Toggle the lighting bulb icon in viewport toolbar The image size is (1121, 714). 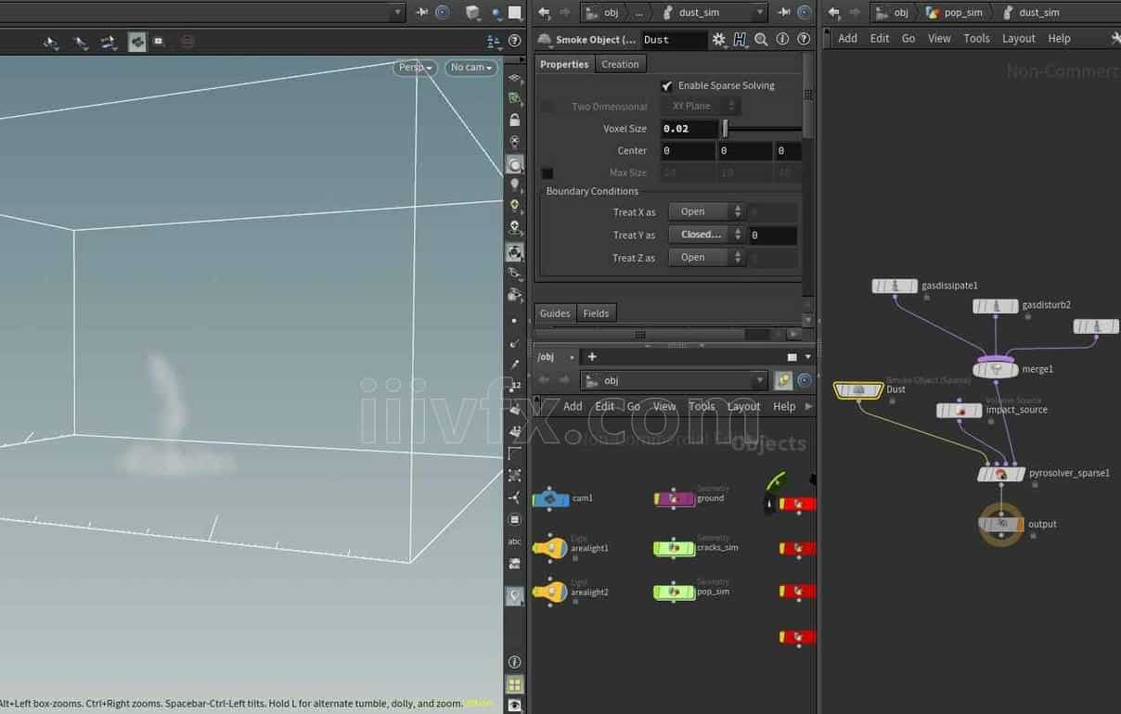pyautogui.click(x=515, y=185)
